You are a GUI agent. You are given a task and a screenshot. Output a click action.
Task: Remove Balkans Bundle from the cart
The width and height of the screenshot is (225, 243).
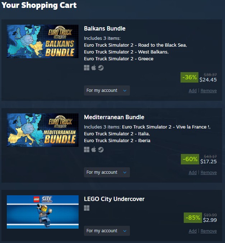[x=208, y=91]
